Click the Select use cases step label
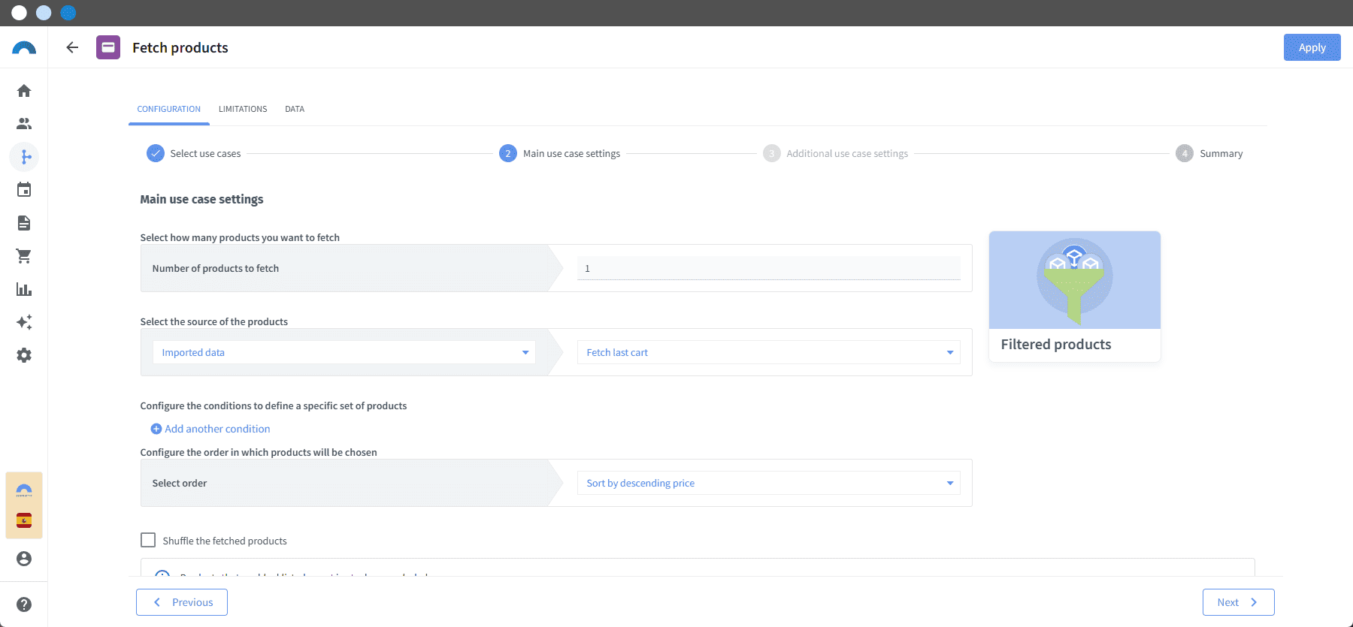 (205, 153)
